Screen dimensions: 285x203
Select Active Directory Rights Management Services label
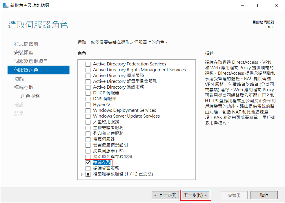coord(139,70)
